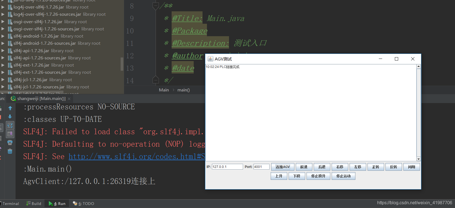Expand osgi-over-slf4j-1.7.26-sources.jar node
Screen dimensions: 455x208
tap(3, 29)
